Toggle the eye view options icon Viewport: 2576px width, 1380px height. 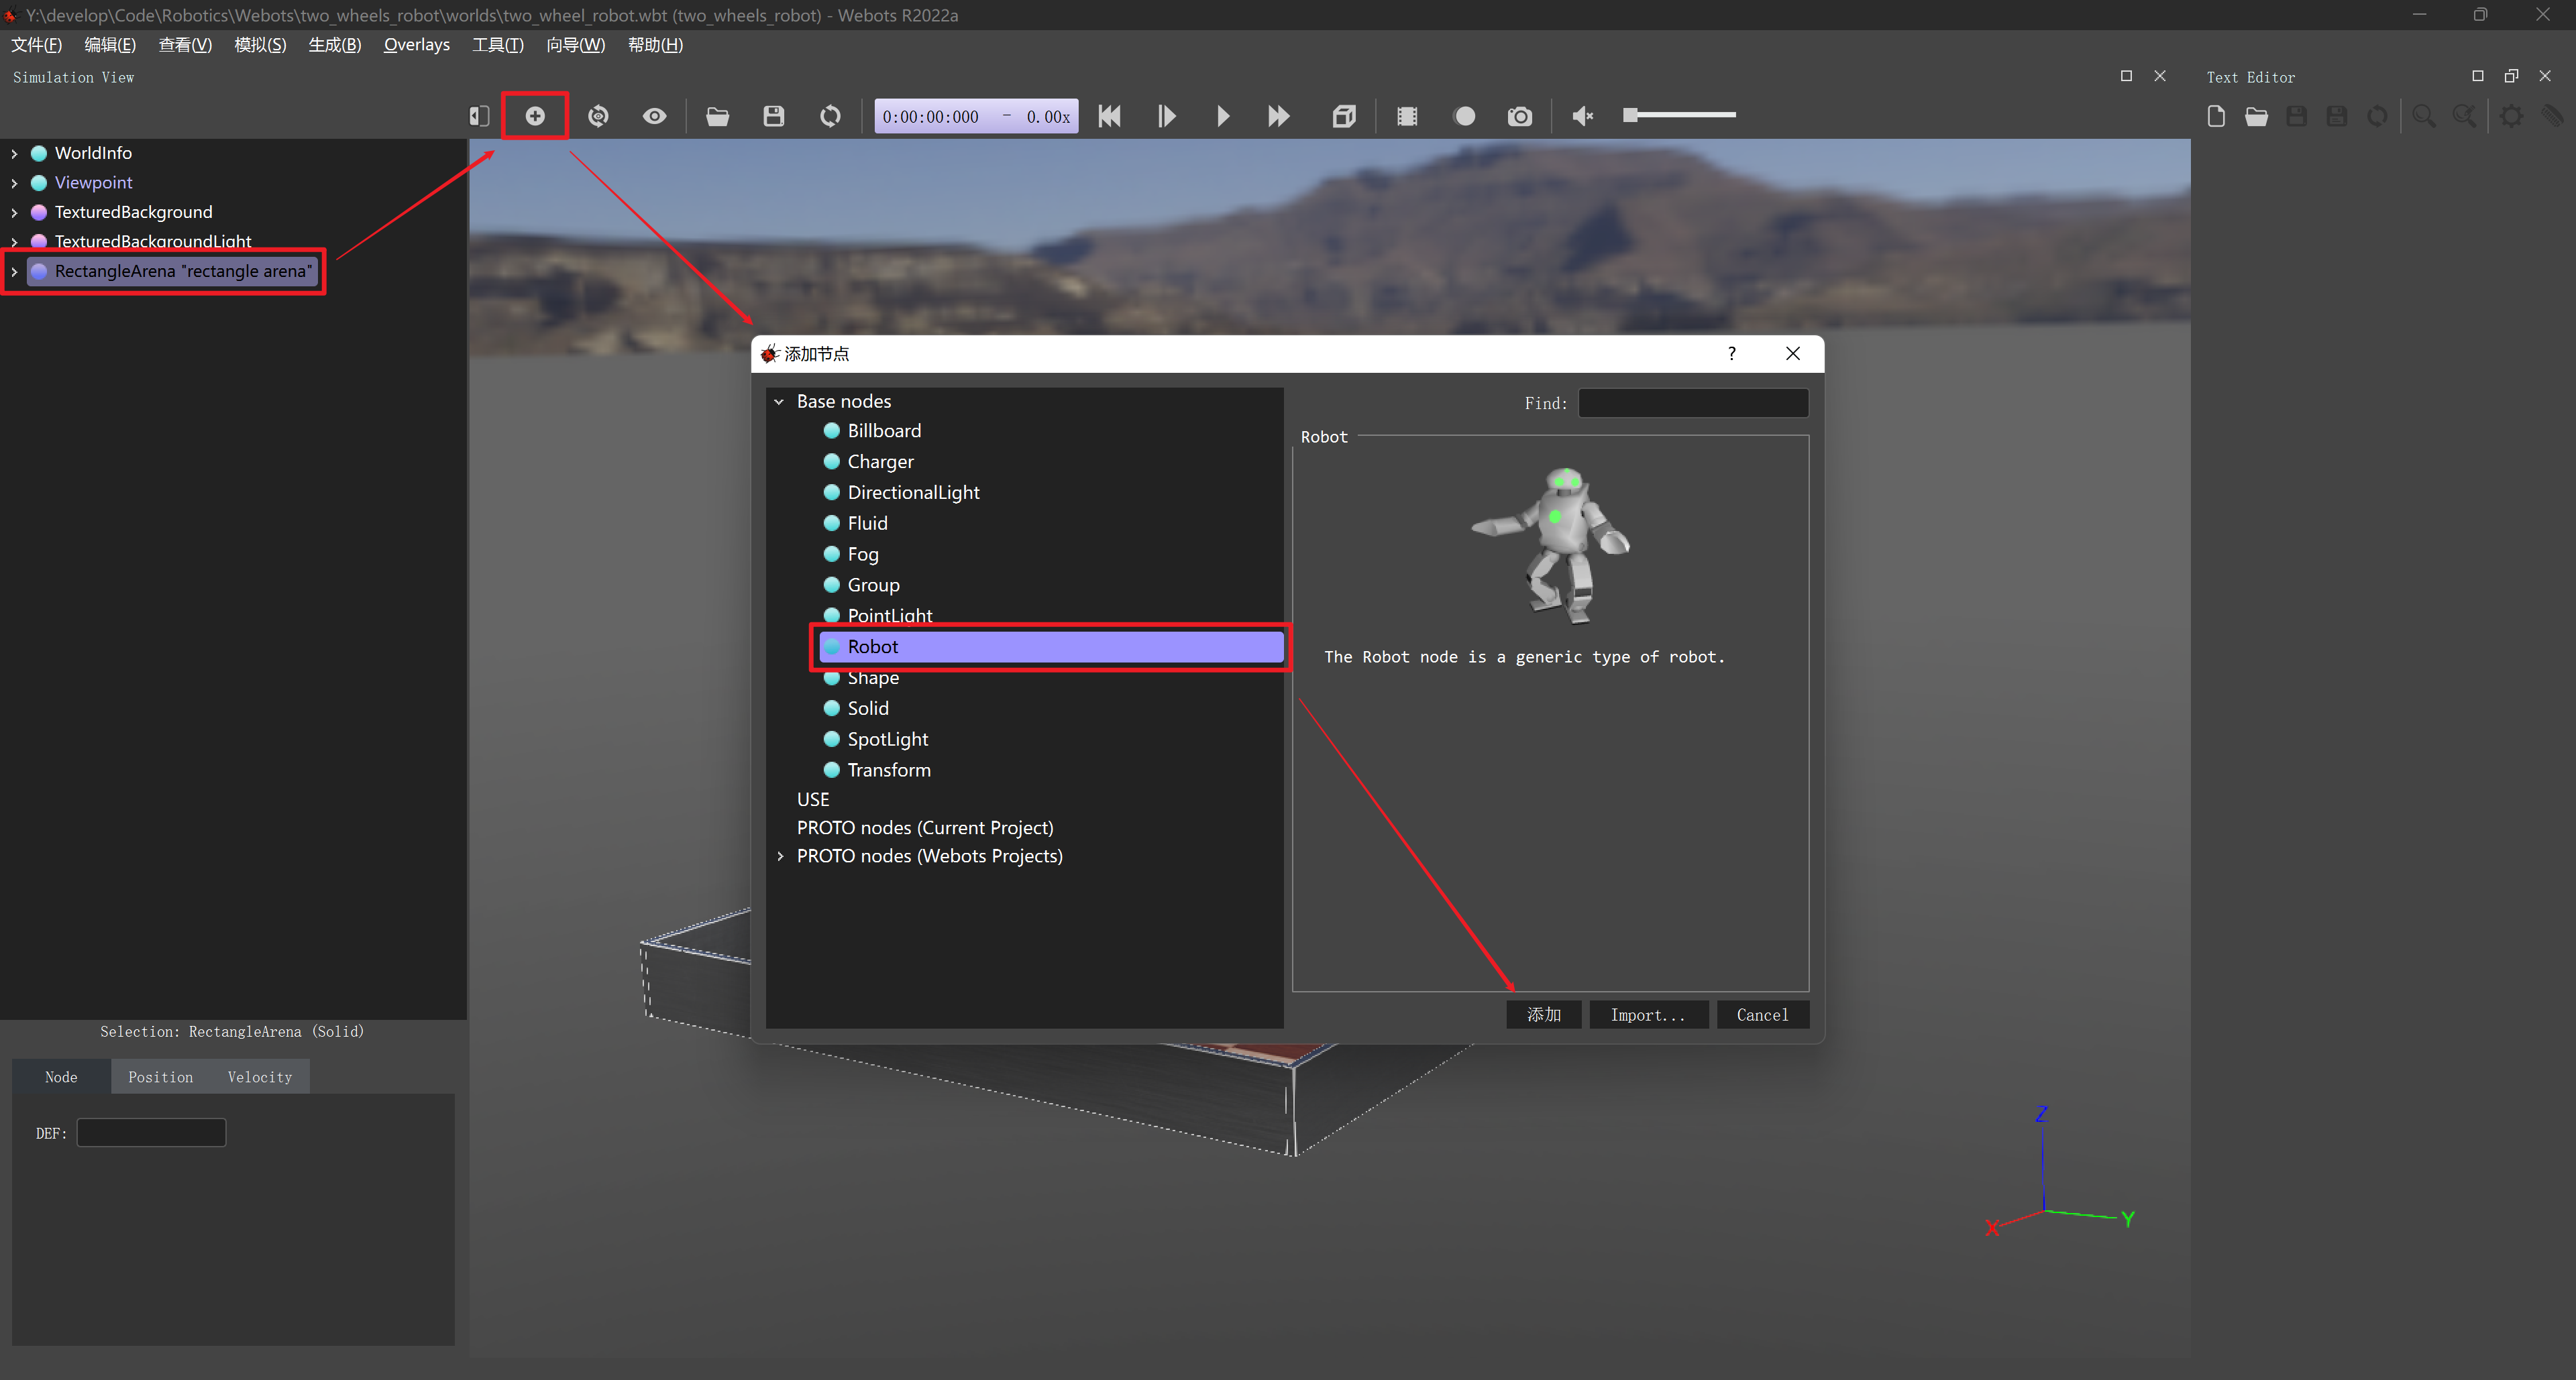point(654,116)
